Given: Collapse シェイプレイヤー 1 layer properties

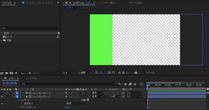Looking at the screenshot, I should coord(14,97).
